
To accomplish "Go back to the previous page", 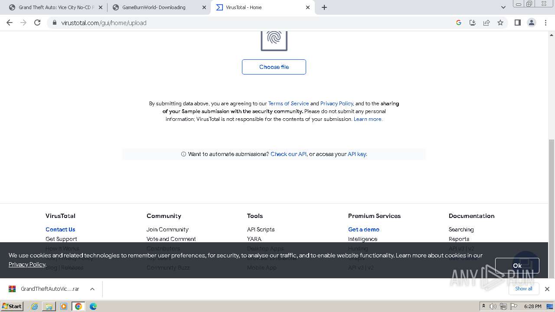I will point(10,23).
